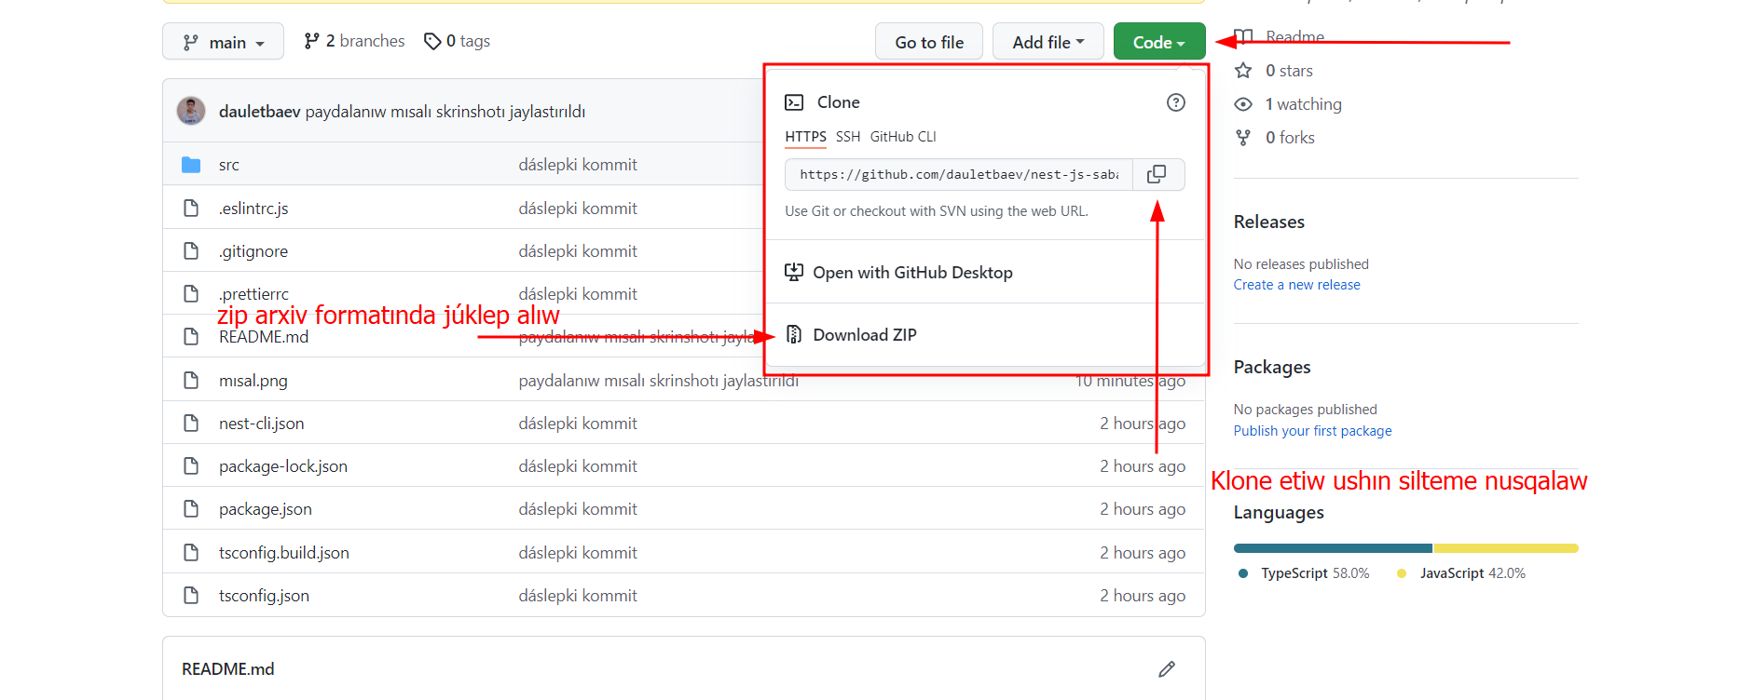Screen dimensions: 1753x700
Task: Click file icon beside package-lock.json
Action: (191, 466)
